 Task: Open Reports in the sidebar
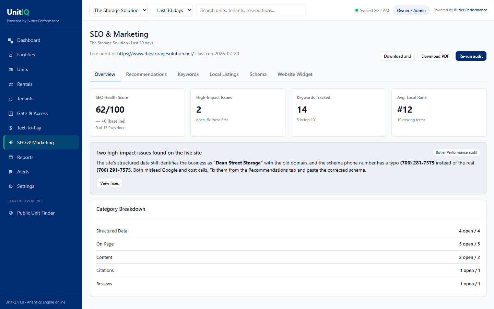click(x=41, y=157)
